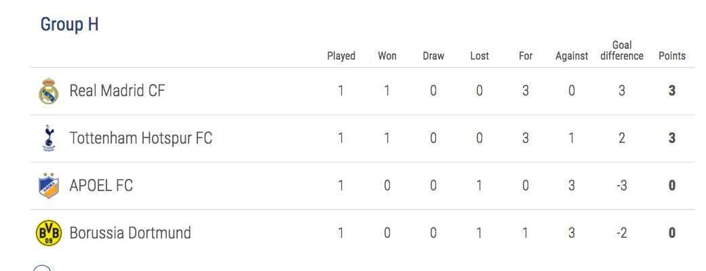Click the Draw column header
This screenshot has width=706, height=271.
[433, 56]
